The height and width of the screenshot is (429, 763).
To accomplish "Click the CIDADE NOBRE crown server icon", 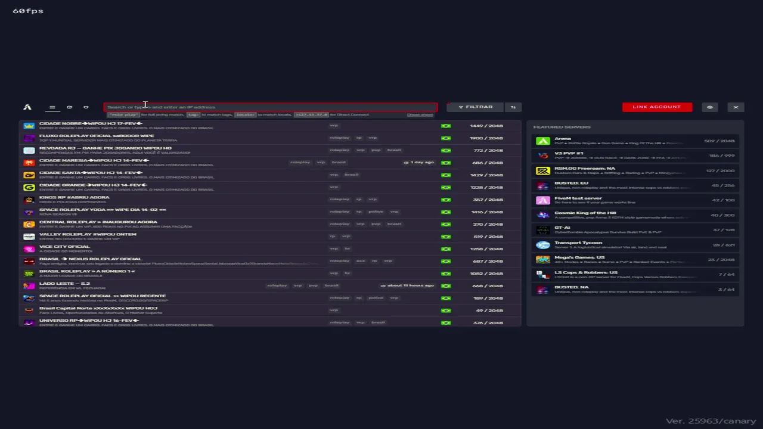I will tap(29, 126).
